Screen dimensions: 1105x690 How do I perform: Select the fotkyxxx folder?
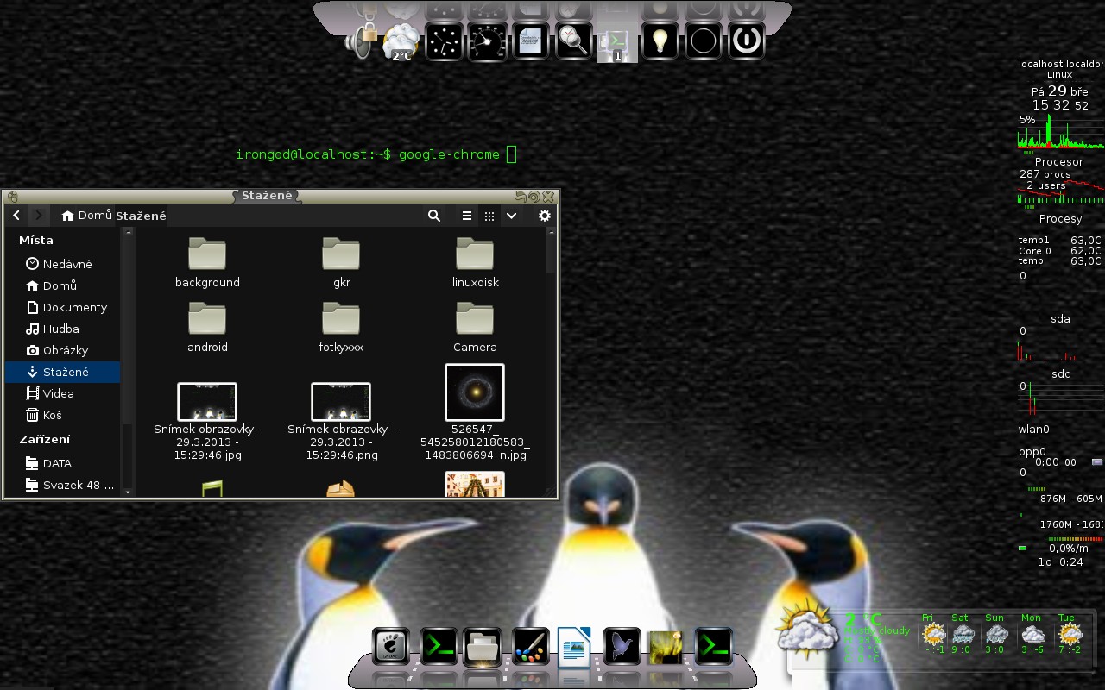pos(341,328)
